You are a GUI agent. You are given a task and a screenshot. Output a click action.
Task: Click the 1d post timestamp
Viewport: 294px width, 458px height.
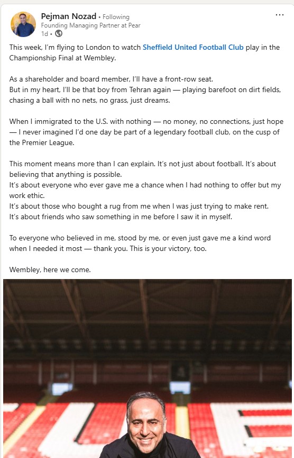click(x=44, y=33)
